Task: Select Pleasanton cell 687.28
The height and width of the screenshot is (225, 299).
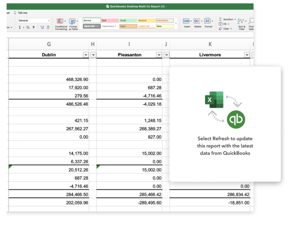Action: pyautogui.click(x=129, y=87)
